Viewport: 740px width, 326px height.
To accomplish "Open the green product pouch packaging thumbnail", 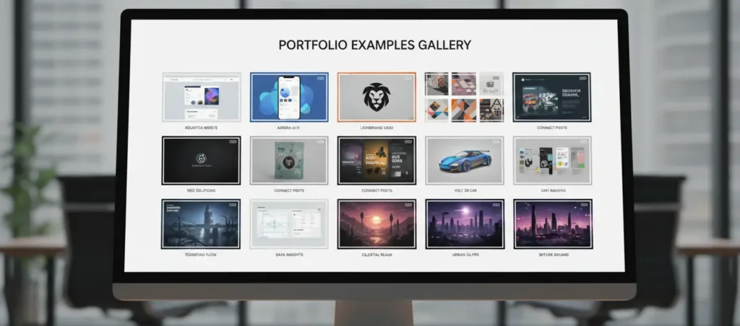I will (289, 160).
